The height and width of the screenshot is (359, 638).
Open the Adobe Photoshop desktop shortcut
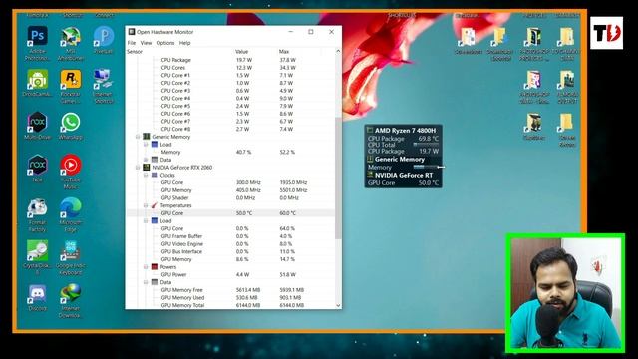point(37,37)
